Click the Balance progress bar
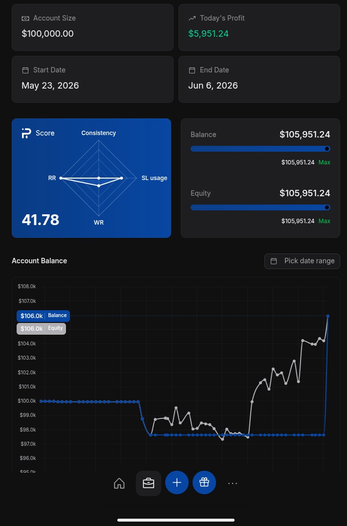The height and width of the screenshot is (526, 347). click(x=260, y=149)
